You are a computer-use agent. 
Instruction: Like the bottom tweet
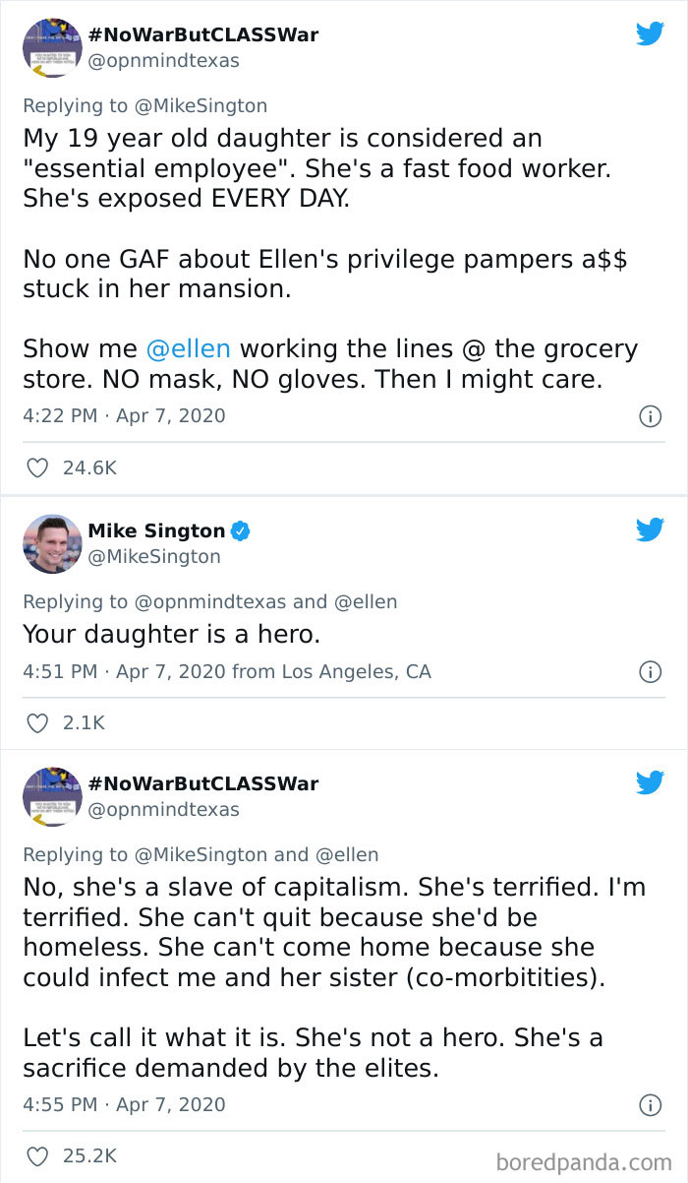click(36, 1156)
